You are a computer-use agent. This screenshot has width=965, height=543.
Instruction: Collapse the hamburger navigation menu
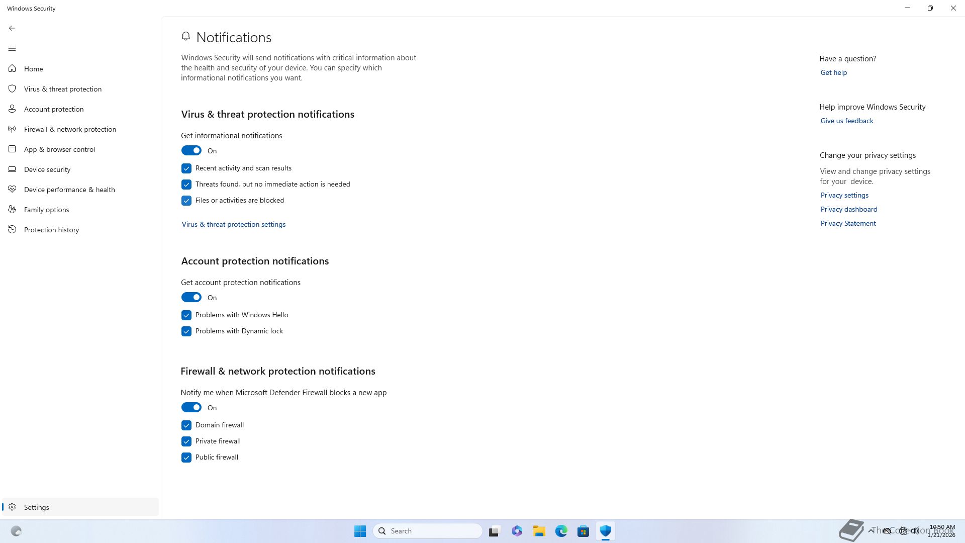tap(12, 48)
